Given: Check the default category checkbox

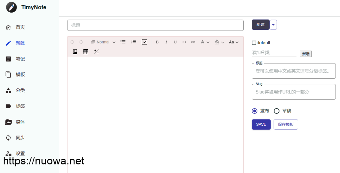Looking at the screenshot, I should click(254, 43).
